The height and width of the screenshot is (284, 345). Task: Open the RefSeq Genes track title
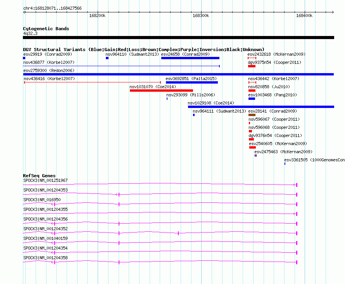(40, 176)
